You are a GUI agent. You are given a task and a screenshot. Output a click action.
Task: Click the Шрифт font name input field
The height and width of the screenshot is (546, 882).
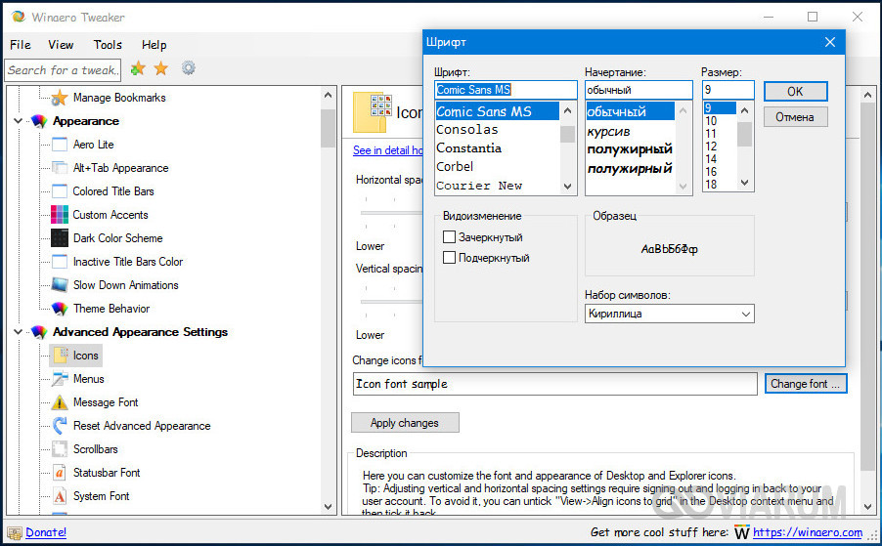506,90
